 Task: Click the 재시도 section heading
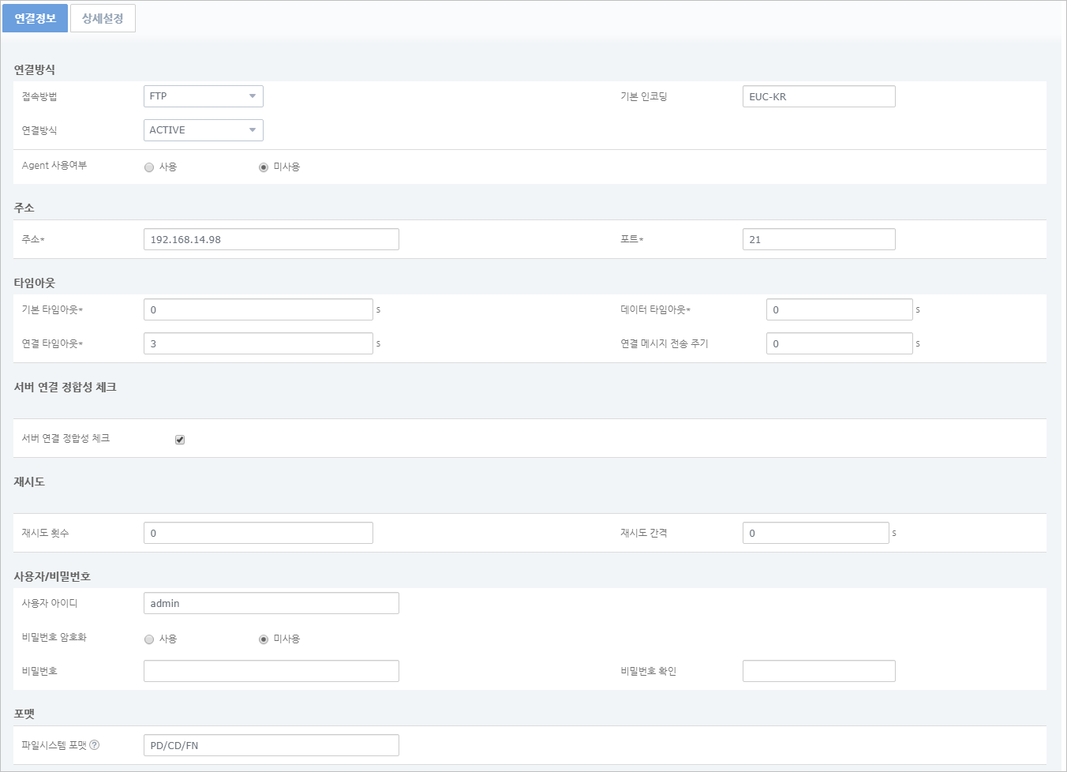[x=29, y=482]
